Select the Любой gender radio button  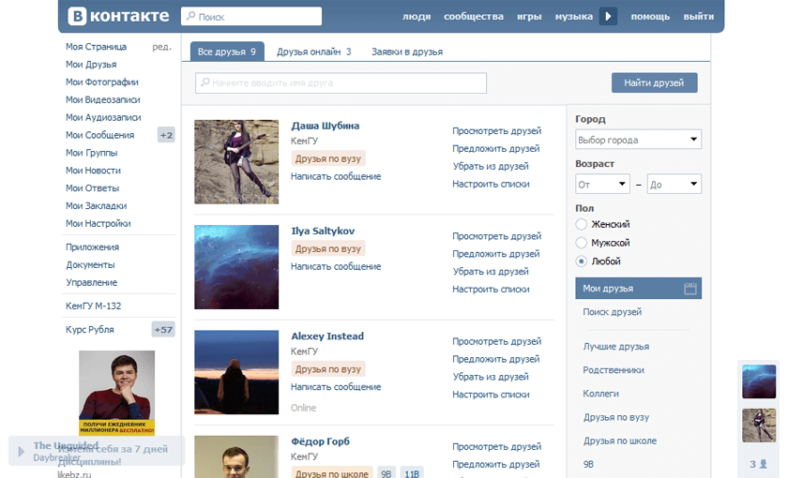[x=582, y=261]
